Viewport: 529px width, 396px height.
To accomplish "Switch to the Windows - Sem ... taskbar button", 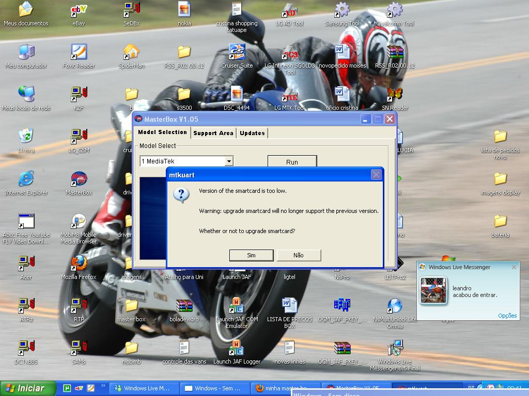I will [x=214, y=388].
